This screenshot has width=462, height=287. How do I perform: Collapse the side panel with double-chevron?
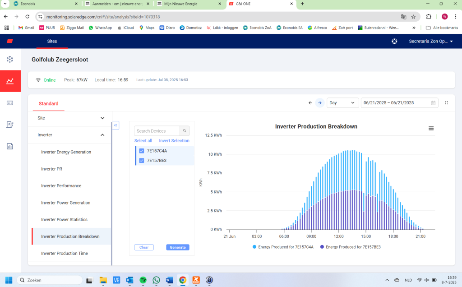click(115, 125)
